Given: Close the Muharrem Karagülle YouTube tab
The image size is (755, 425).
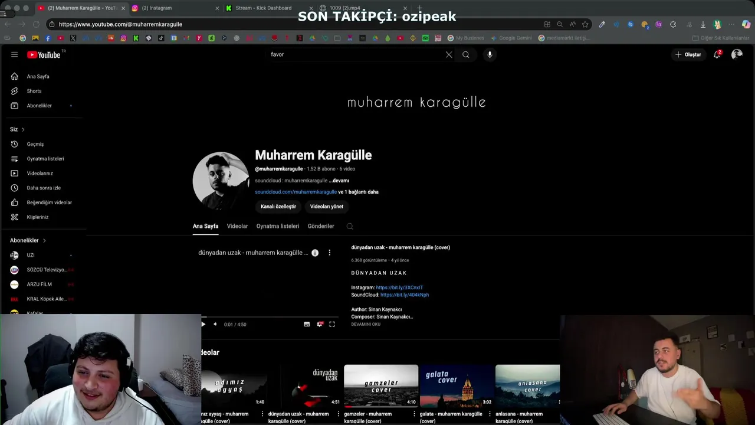Looking at the screenshot, I should tap(123, 8).
